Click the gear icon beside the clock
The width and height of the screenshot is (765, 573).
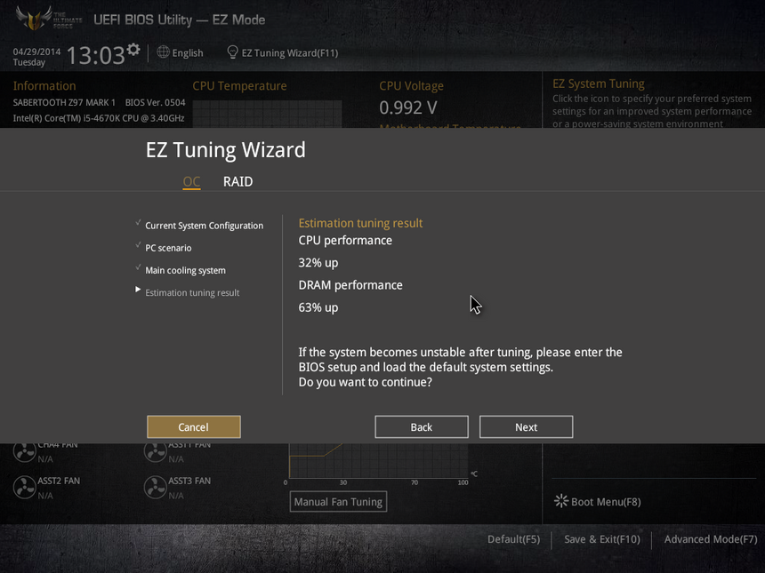click(133, 49)
